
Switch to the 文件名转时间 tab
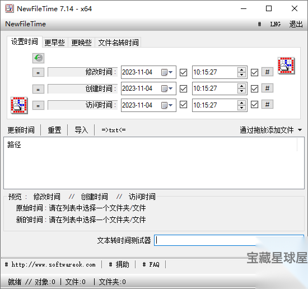point(118,43)
